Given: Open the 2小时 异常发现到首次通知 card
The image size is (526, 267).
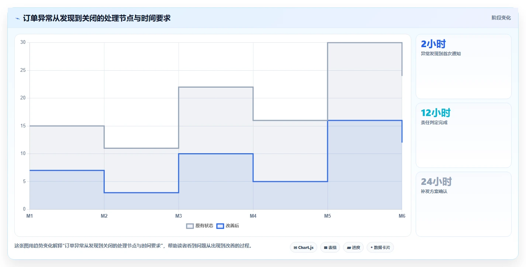Looking at the screenshot, I should click(x=464, y=67).
